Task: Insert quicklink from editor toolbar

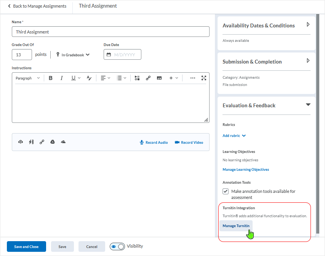Action: [148, 78]
